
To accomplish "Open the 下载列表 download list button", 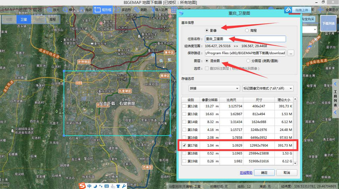I will point(329,23).
